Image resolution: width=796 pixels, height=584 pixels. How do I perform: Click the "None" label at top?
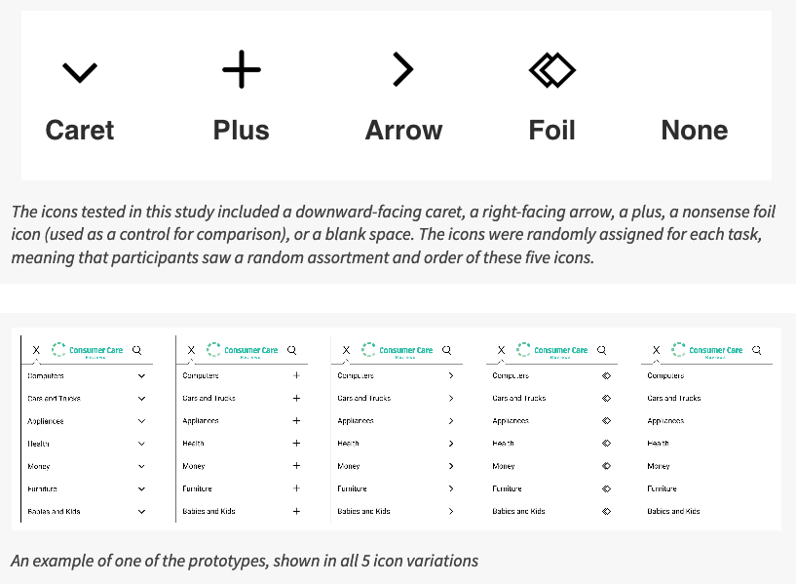[694, 131]
